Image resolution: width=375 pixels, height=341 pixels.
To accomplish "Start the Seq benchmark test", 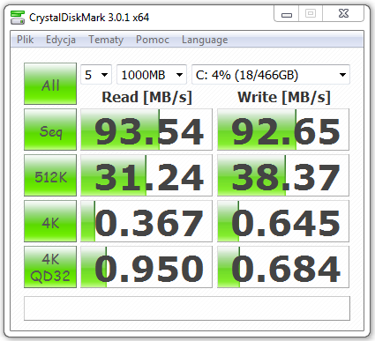I will tap(50, 130).
